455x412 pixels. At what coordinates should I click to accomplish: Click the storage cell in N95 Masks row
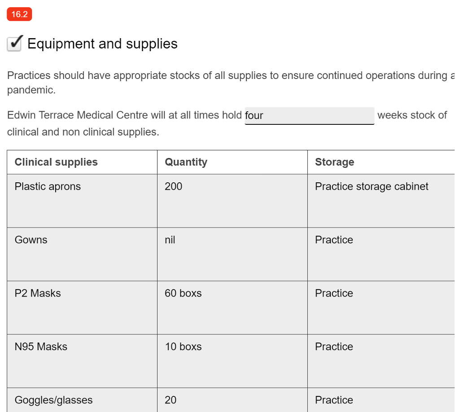381,361
